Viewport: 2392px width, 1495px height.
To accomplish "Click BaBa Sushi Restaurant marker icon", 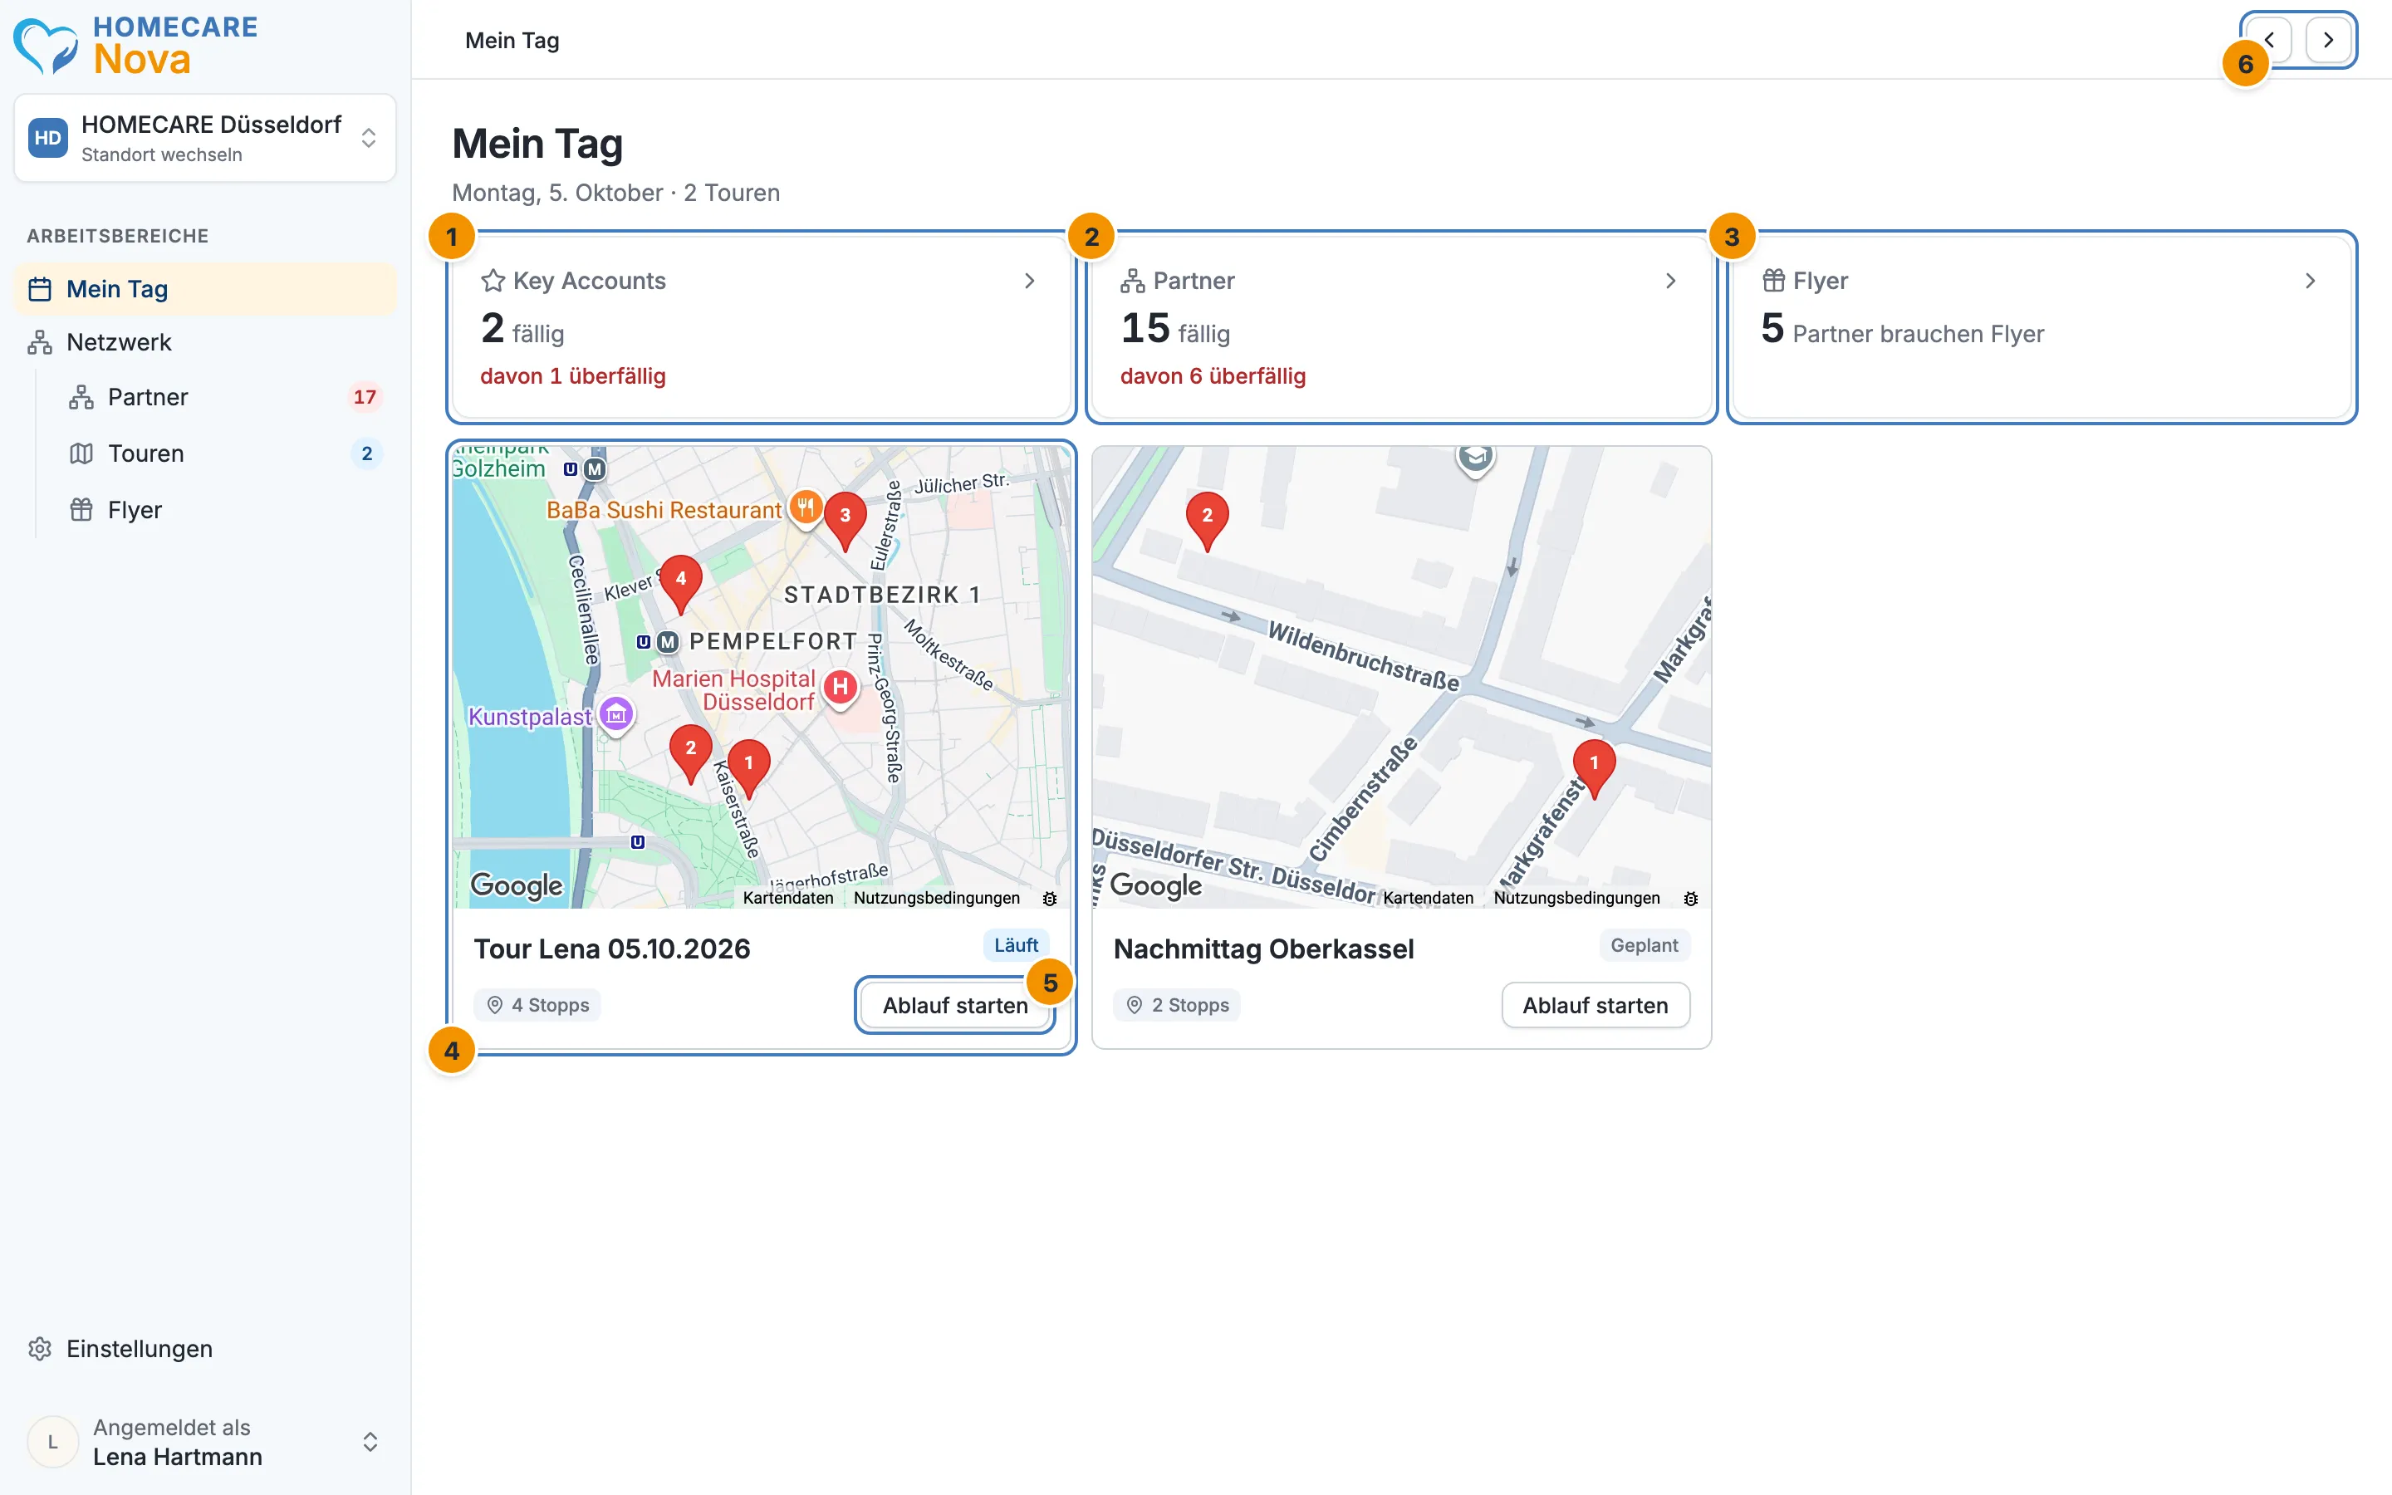I will pyautogui.click(x=806, y=508).
